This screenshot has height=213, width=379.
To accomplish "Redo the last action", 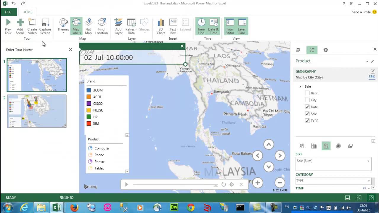I will click(23, 4).
